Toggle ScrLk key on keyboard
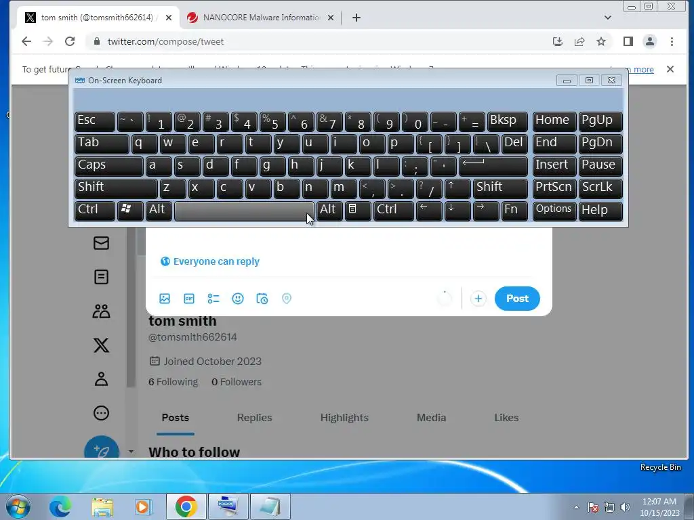694x520 pixels. point(600,188)
